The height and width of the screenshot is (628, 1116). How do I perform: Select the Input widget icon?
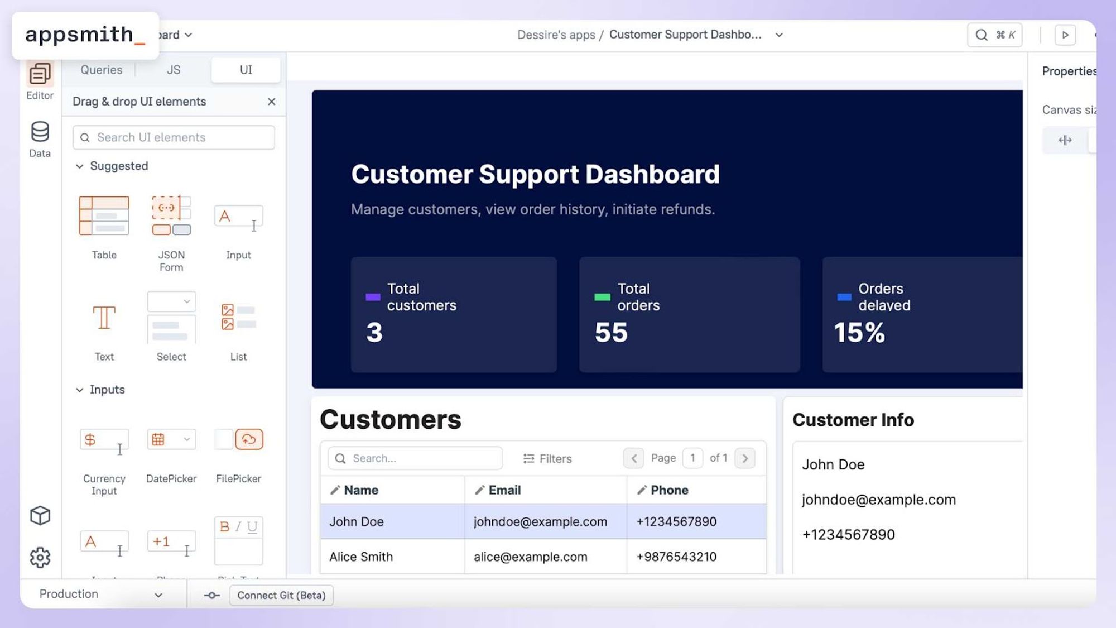click(238, 216)
